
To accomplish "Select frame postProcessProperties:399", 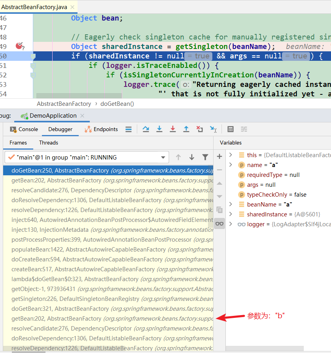I will point(108,240).
